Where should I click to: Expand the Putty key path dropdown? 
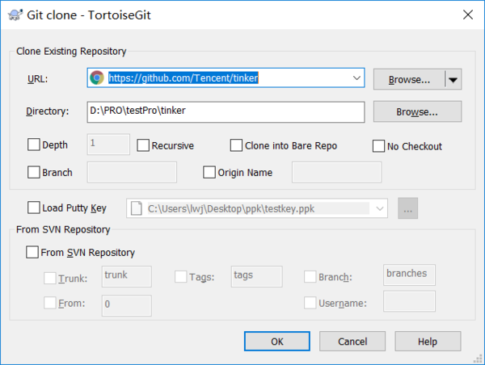tap(380, 208)
